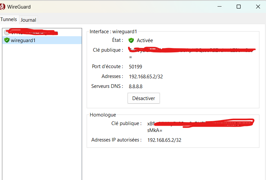This screenshot has width=266, height=180.
Task: Click the Désactiver button
Action: coord(143,98)
